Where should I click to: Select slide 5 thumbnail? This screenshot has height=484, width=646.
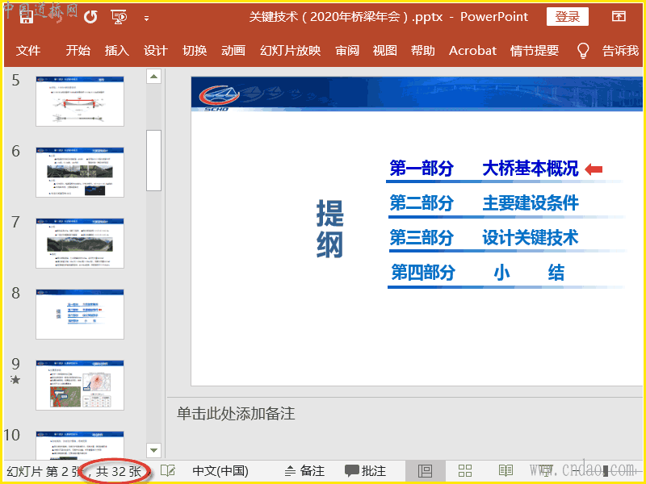(80, 102)
